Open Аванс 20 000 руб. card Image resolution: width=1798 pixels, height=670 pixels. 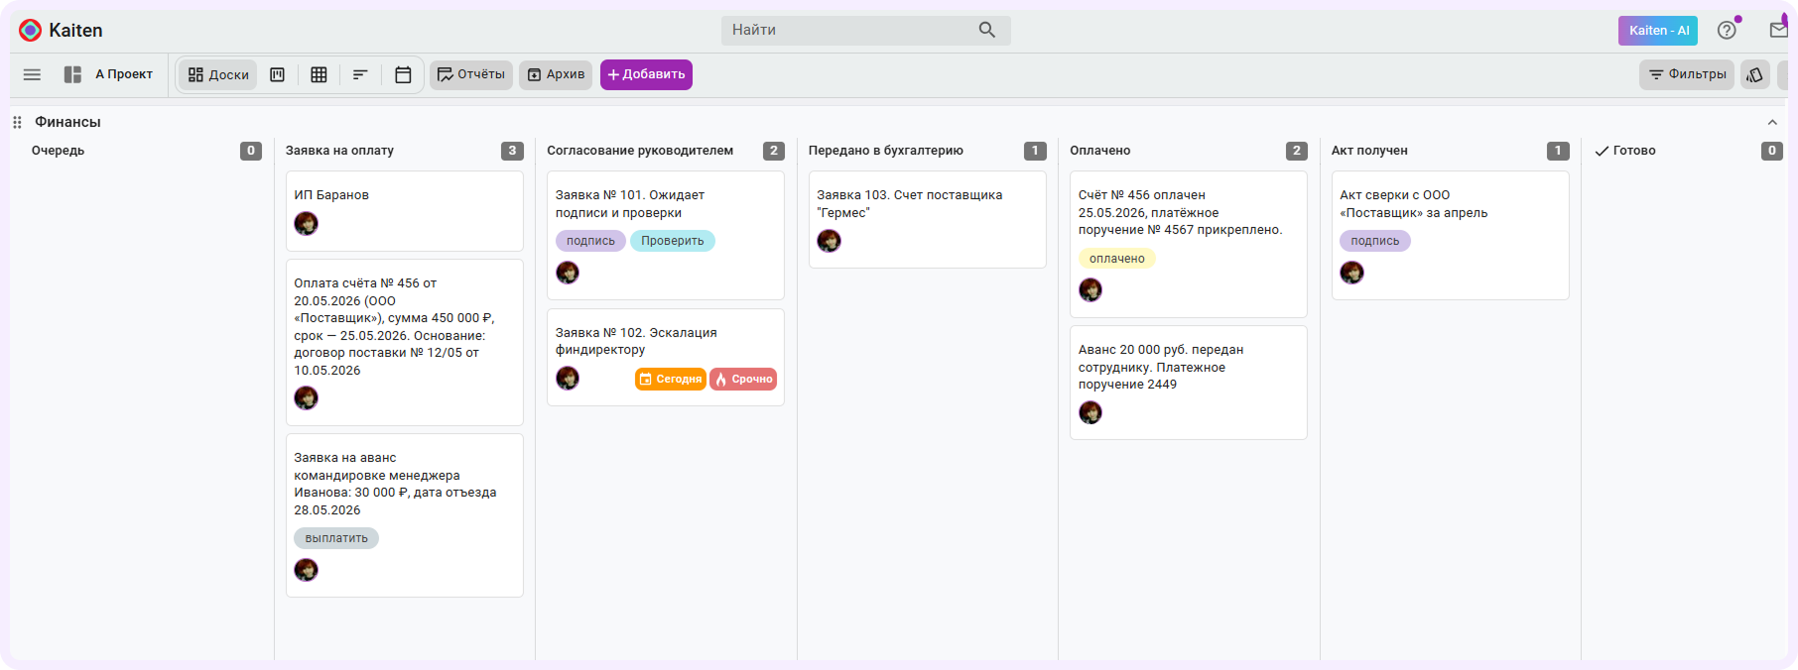(1189, 383)
